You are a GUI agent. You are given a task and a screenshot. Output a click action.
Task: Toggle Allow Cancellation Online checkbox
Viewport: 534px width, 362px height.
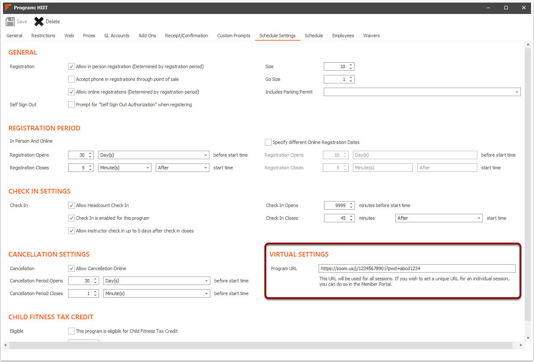[72, 268]
